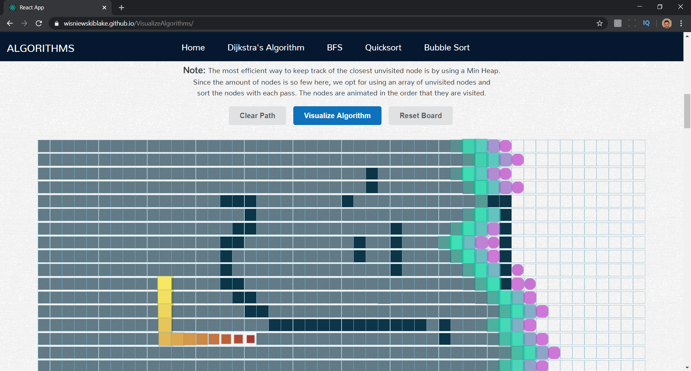Open the IQ browser extension
The height and width of the screenshot is (371, 691).
(x=646, y=23)
